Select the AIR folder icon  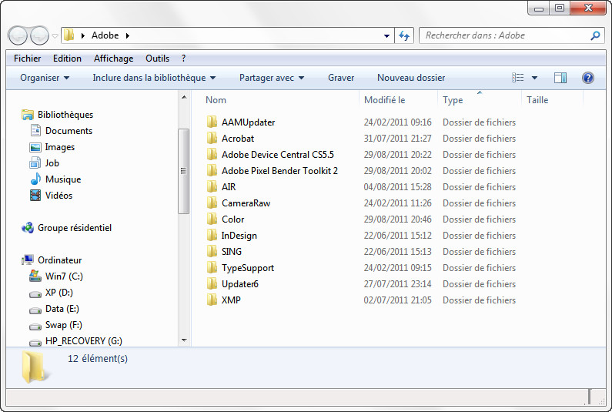[212, 187]
